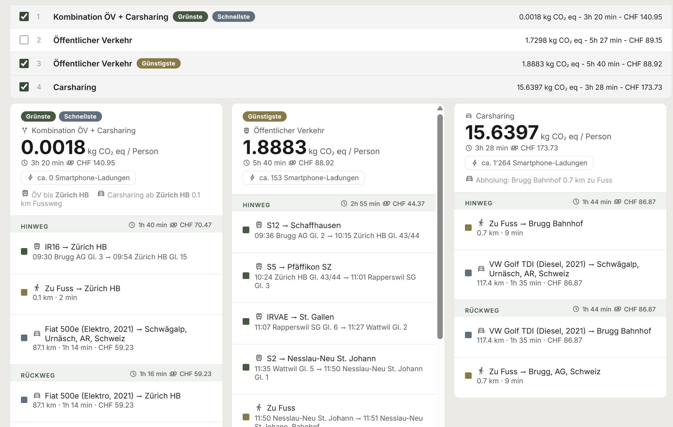Click the HINWEG header showing CHF 44.37

(x=333, y=203)
